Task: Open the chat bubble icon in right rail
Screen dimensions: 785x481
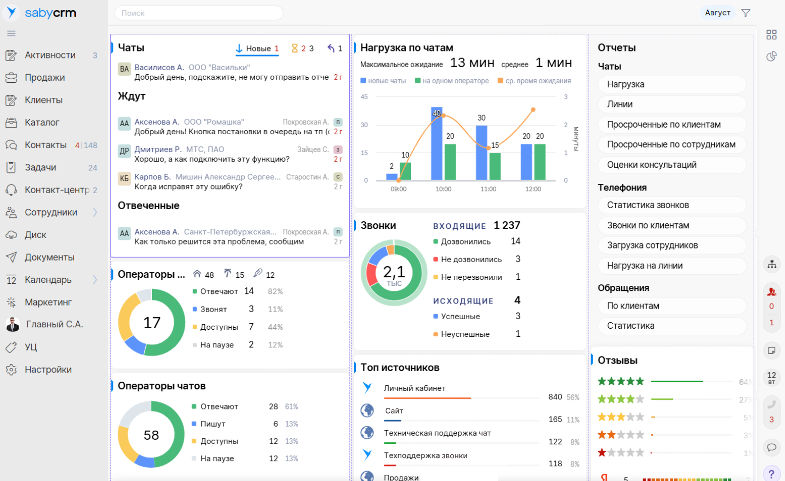Action: [771, 447]
